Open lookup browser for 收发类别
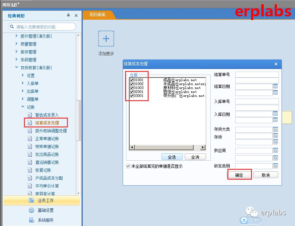Image resolution: width=295 pixels, height=226 pixels. (275, 166)
